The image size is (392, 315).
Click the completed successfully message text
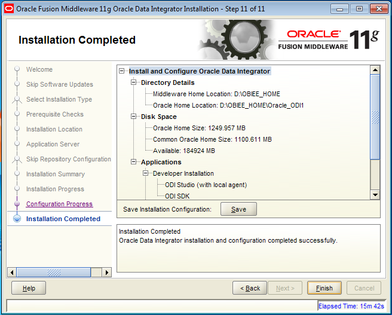click(x=228, y=240)
